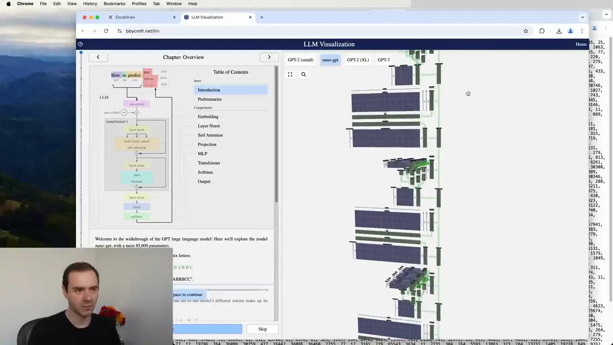Reload the current page
The width and height of the screenshot is (613, 345).
click(106, 31)
